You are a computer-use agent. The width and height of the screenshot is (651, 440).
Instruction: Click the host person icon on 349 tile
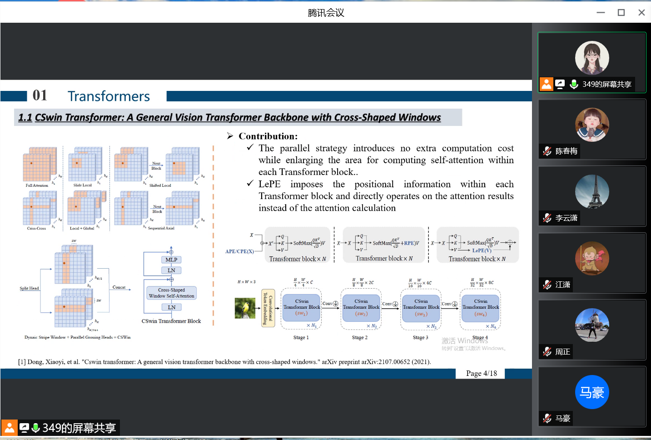(547, 84)
